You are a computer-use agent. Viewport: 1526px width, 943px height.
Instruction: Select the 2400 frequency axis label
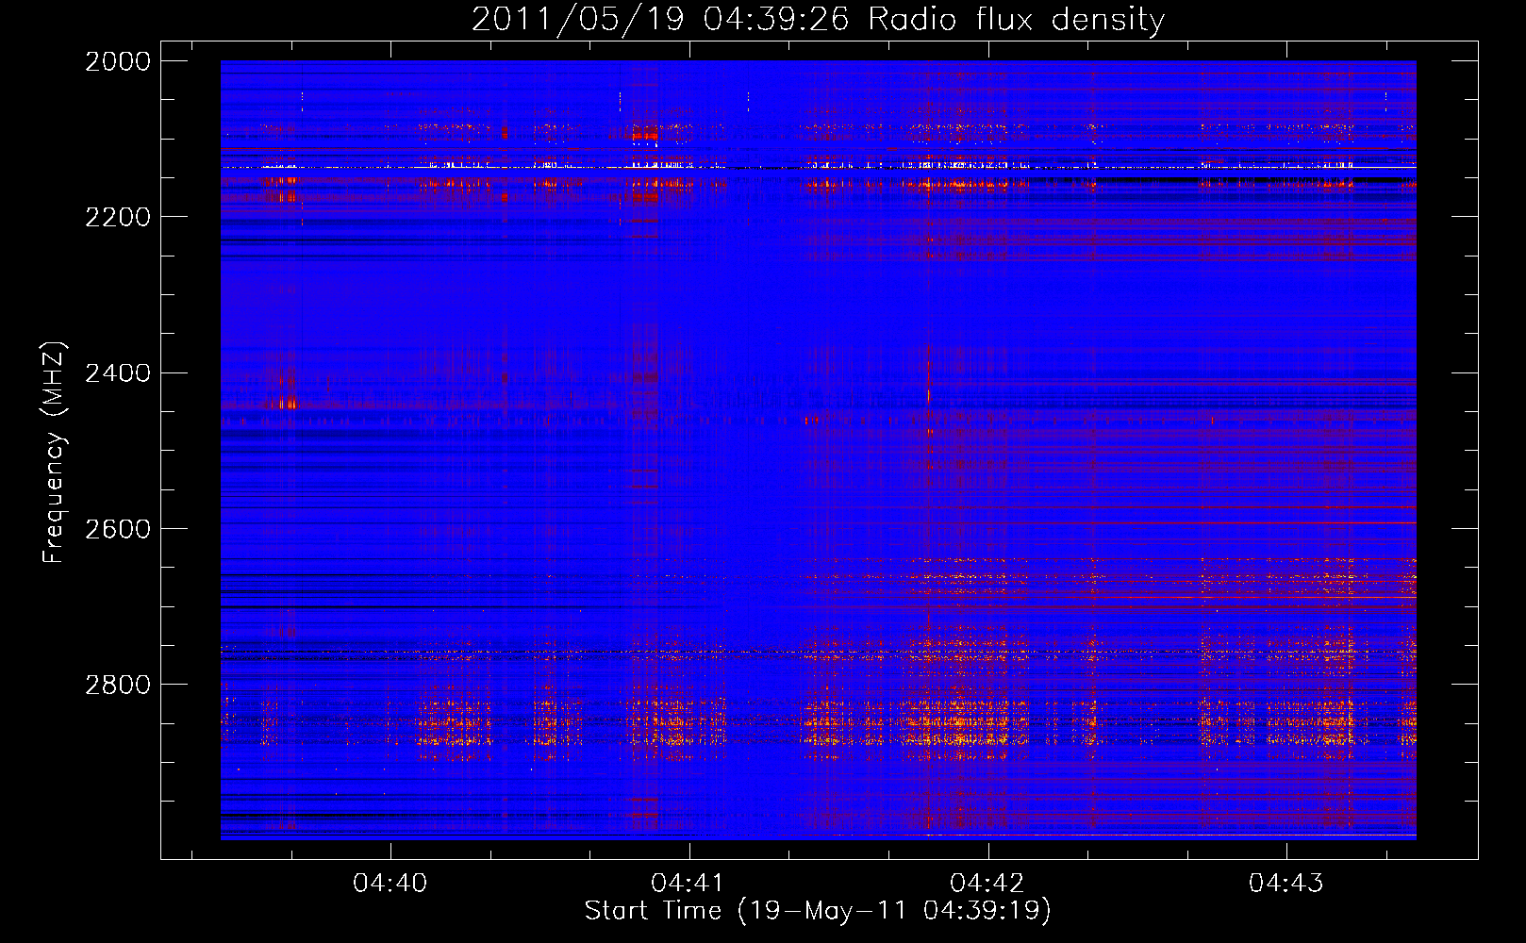tap(118, 373)
